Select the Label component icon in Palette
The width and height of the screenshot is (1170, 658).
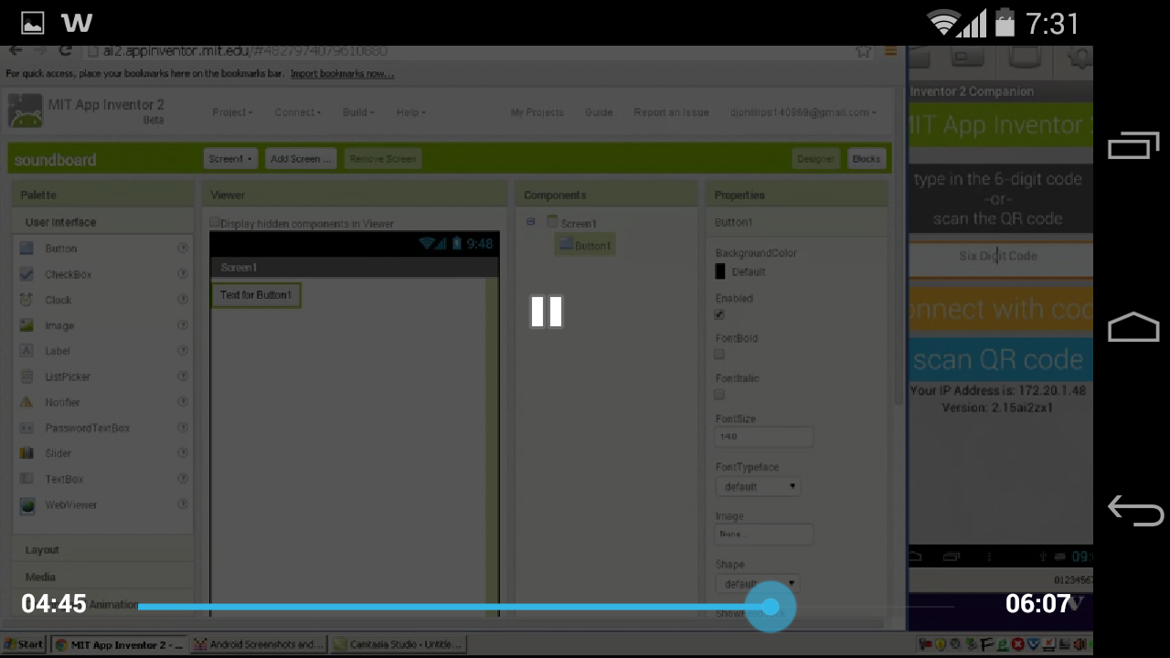(x=27, y=351)
